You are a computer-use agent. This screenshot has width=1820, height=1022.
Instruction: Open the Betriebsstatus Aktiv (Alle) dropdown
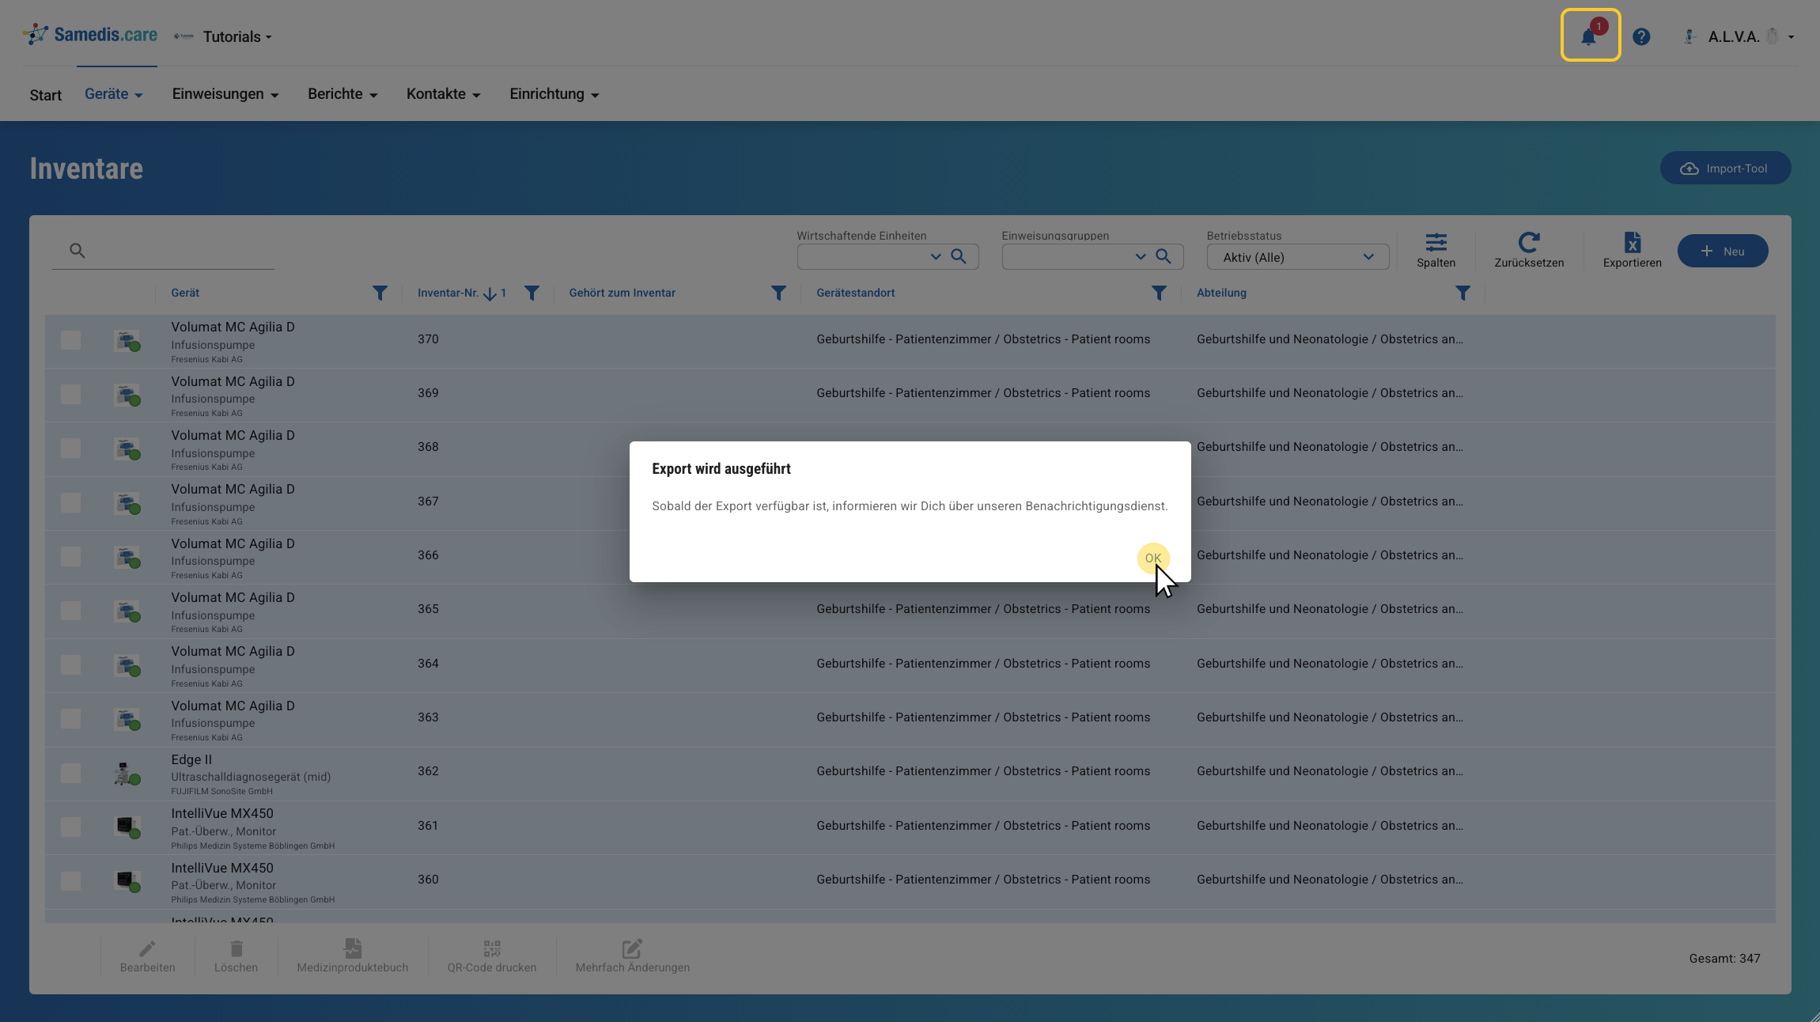tap(1297, 257)
